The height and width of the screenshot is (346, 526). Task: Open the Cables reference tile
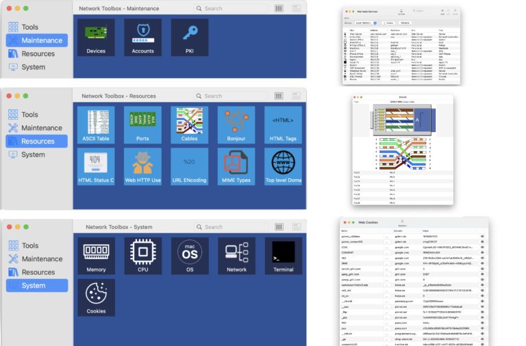pos(189,125)
